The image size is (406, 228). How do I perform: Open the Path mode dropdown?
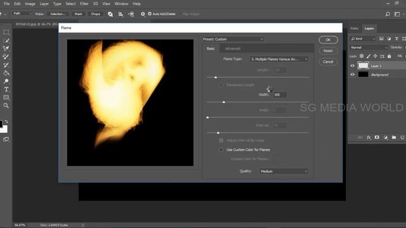click(22, 13)
